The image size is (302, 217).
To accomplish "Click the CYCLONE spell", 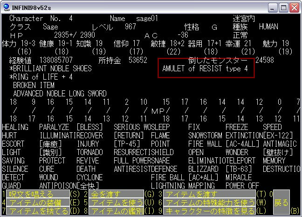I will click(x=90, y=177).
